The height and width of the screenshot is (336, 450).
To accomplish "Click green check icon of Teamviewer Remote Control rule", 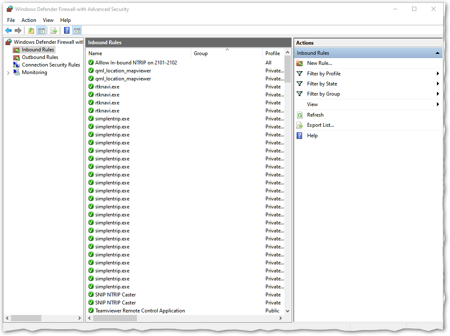I will pyautogui.click(x=91, y=310).
